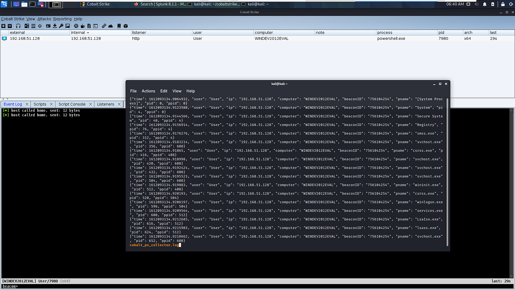
Task: Open the Kali dragon applications menu
Action: coord(4,4)
